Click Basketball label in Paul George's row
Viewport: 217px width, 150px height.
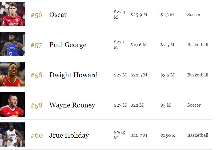pos(198,45)
